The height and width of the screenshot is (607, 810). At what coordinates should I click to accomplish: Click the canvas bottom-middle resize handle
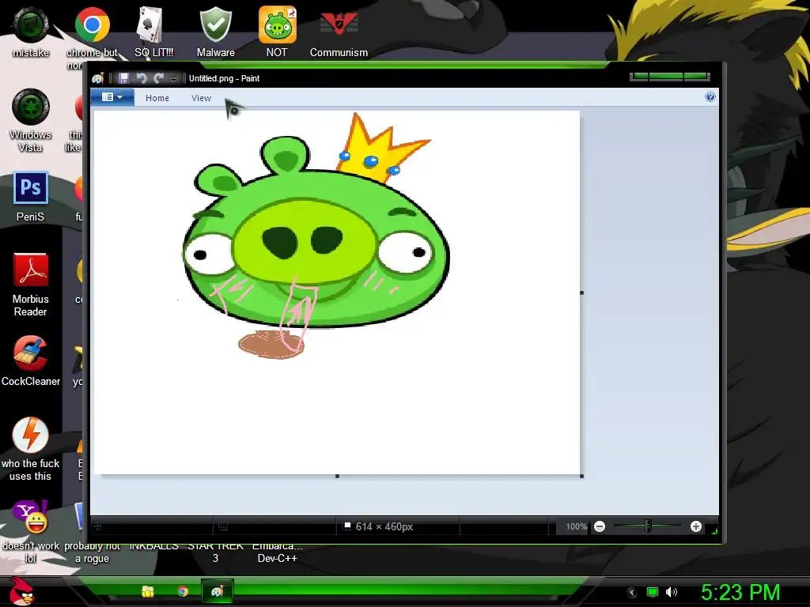pyautogui.click(x=337, y=476)
